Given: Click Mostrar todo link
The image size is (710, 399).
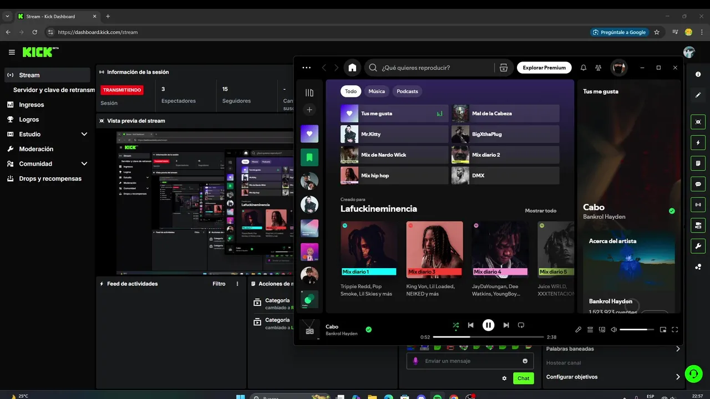Looking at the screenshot, I should pos(540,211).
